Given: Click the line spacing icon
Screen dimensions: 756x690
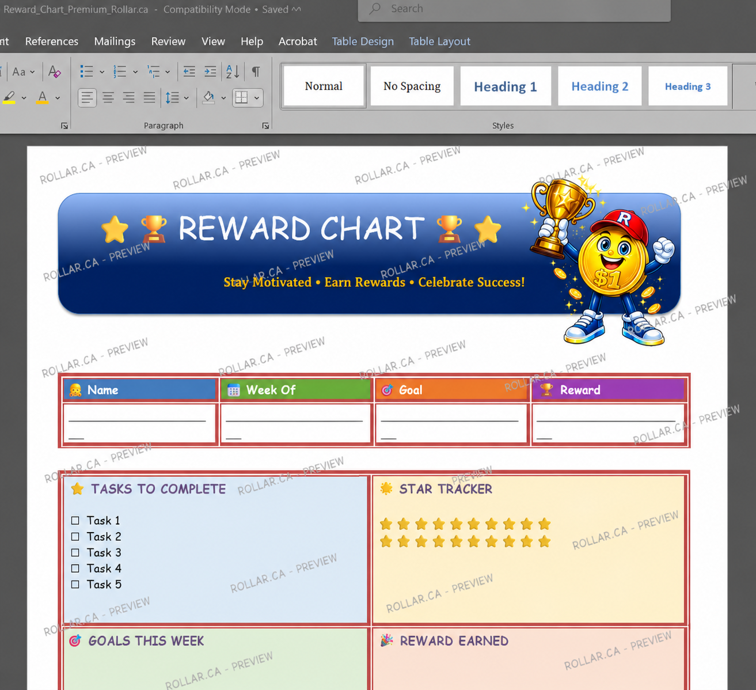Looking at the screenshot, I should point(172,97).
